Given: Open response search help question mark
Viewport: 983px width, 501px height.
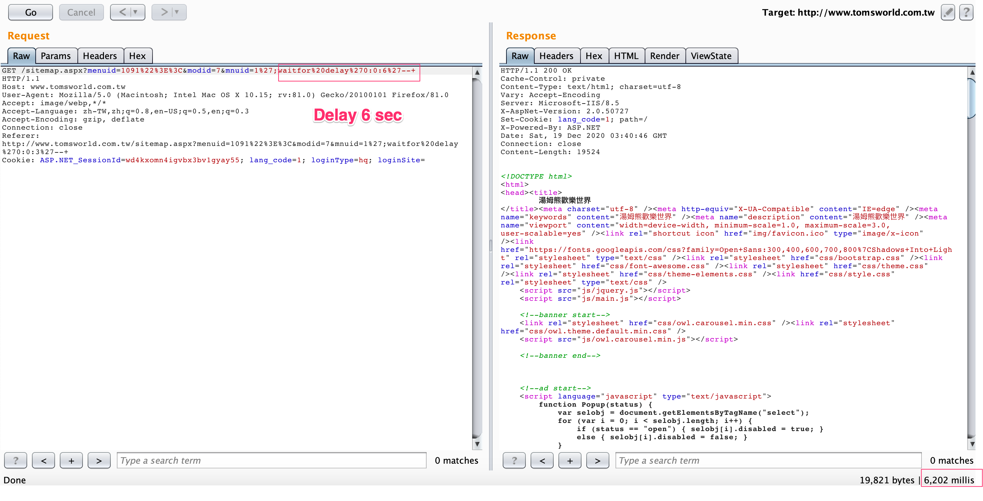Looking at the screenshot, I should [x=514, y=460].
